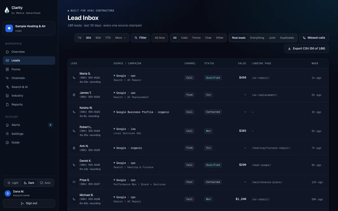This screenshot has height=211, width=338.
Task: Click the /heating/furnace-repair/ landing page text
Action: pos(271,148)
